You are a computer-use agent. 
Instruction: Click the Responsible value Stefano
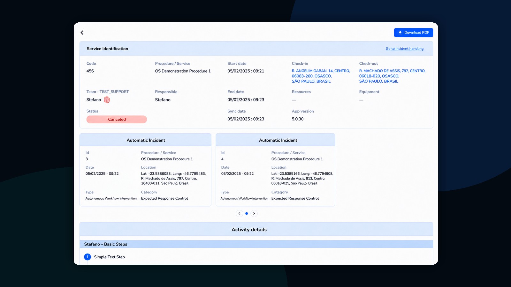tap(163, 100)
